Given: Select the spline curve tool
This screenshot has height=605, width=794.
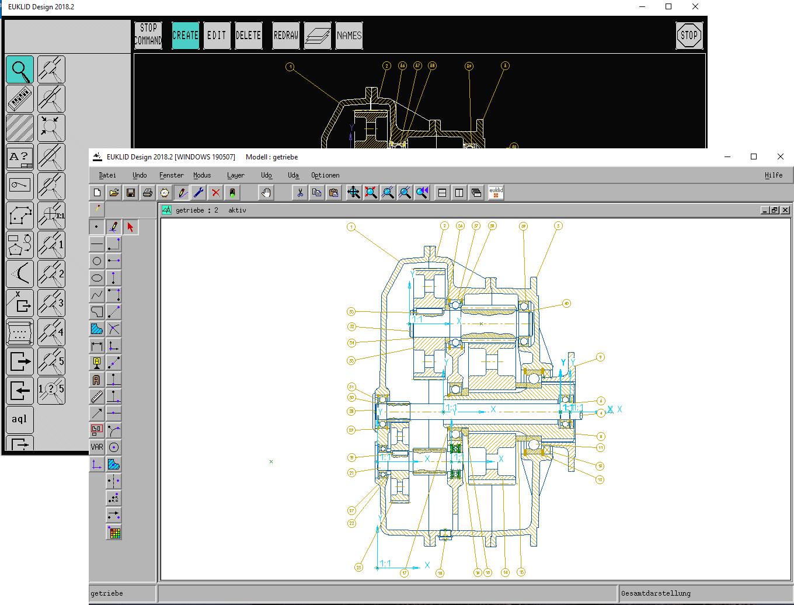Looking at the screenshot, I should [x=97, y=295].
